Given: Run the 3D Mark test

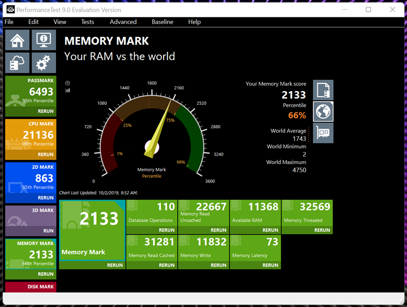Looking at the screenshot, I should 48,231.
